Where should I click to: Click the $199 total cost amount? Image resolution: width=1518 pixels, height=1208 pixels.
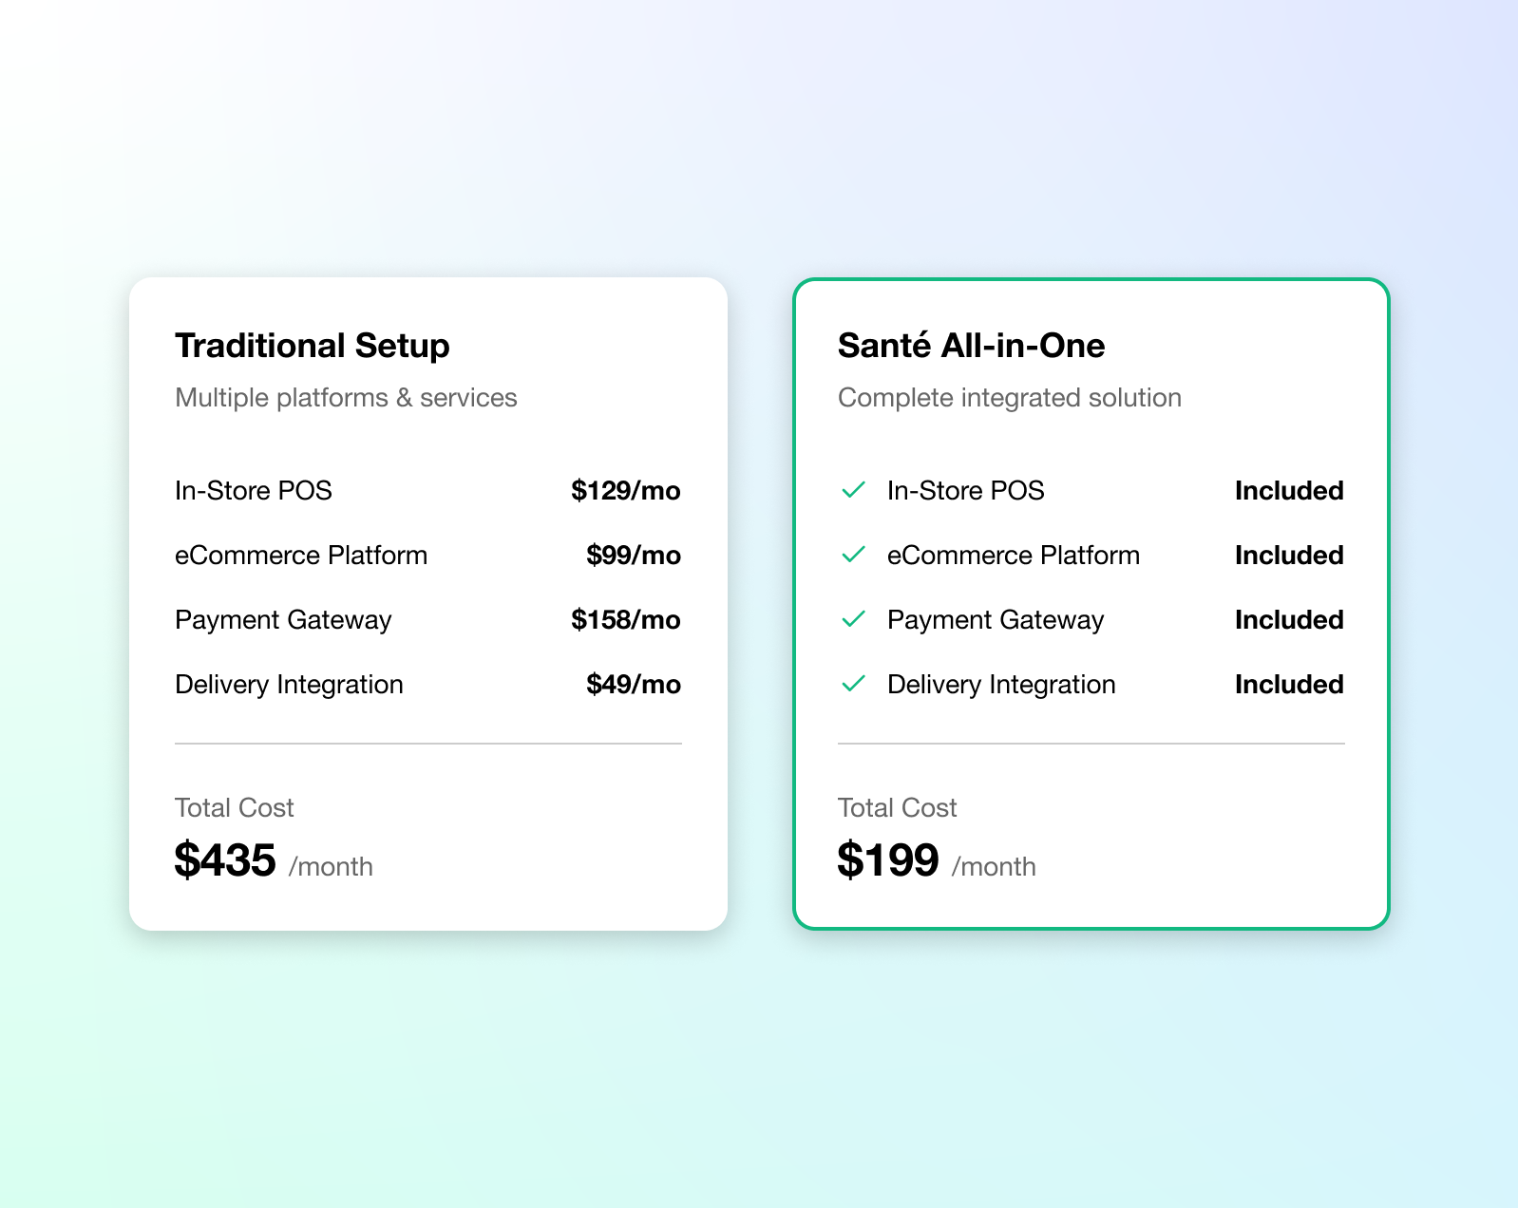[888, 860]
